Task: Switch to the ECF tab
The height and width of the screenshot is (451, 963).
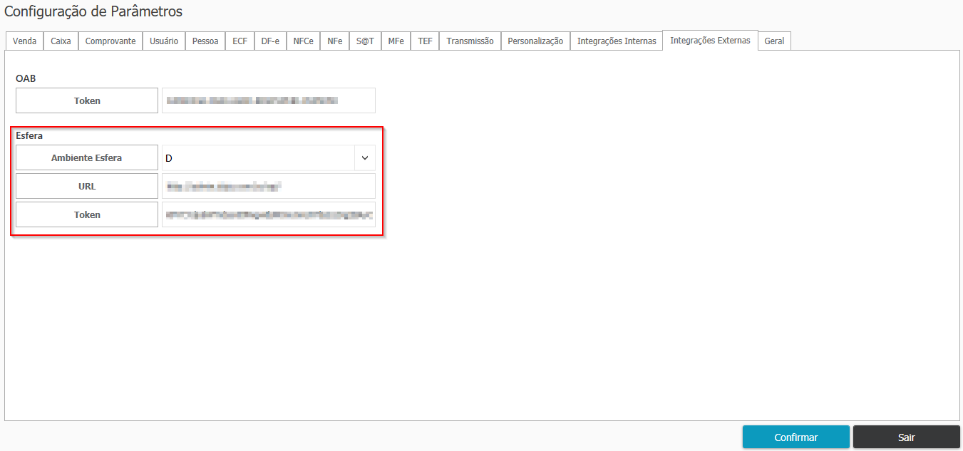Action: 240,41
